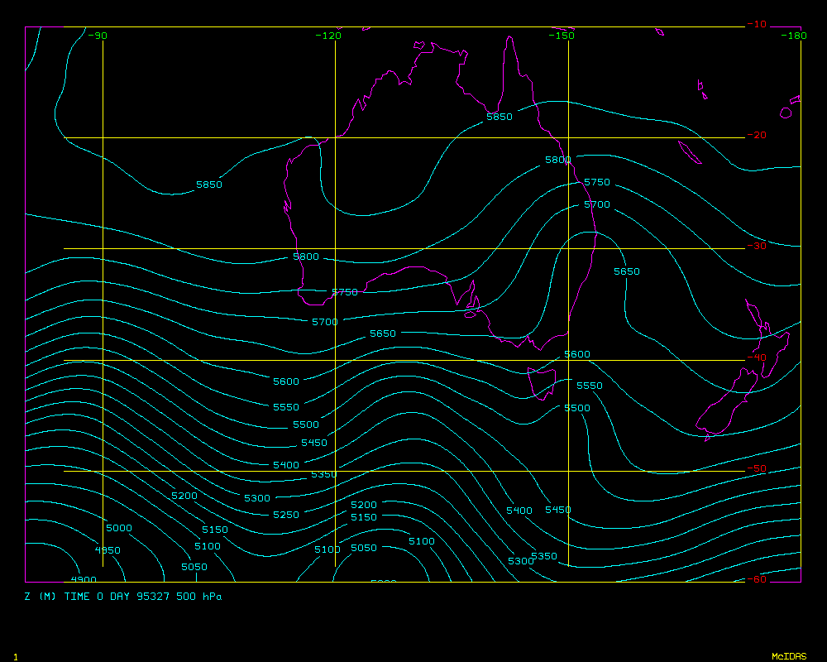Select the 4950 contour label
The width and height of the screenshot is (827, 662).
(108, 550)
